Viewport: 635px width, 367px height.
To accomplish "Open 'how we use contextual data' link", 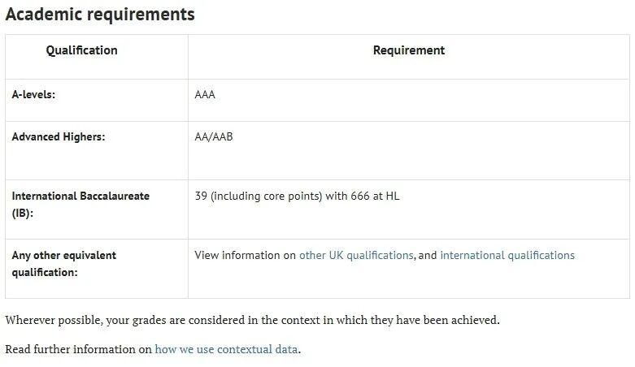I will [x=227, y=349].
